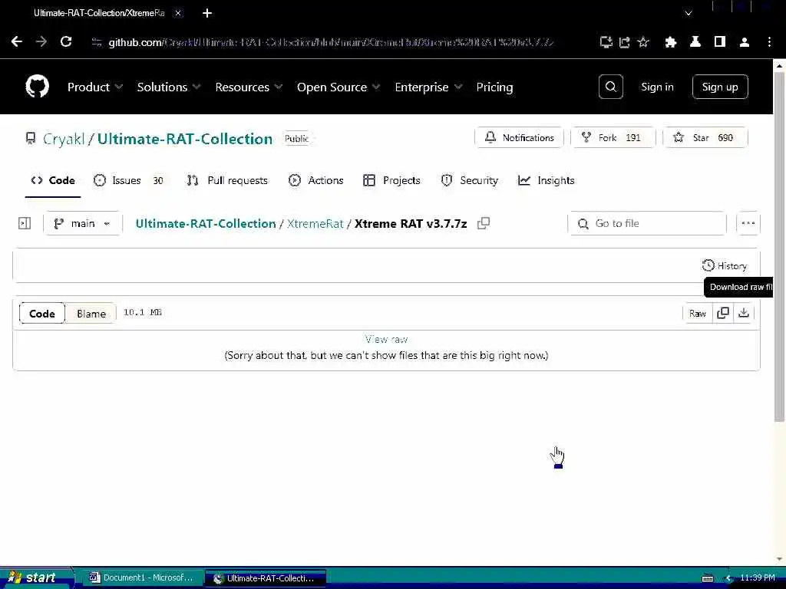The image size is (786, 589).
Task: Open the main branch selector dropdown
Action: (83, 223)
